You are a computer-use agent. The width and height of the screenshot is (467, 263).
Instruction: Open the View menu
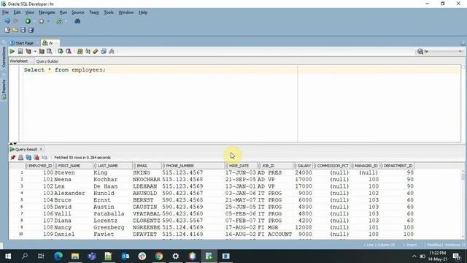pyautogui.click(x=29, y=12)
